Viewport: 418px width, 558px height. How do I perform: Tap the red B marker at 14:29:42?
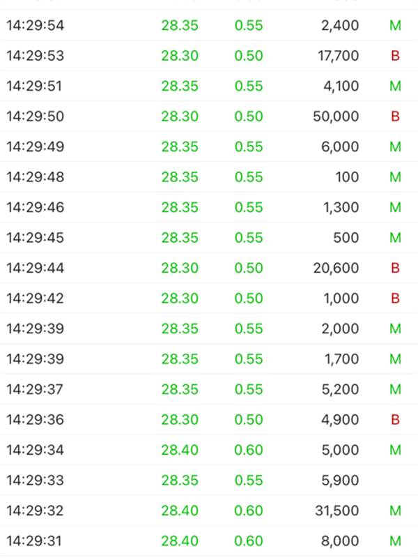pos(395,299)
